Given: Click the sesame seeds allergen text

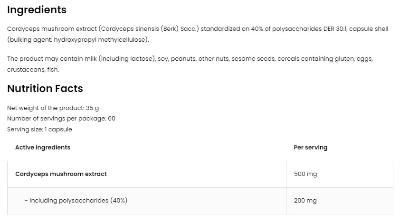Looking at the screenshot, I should 253,59.
